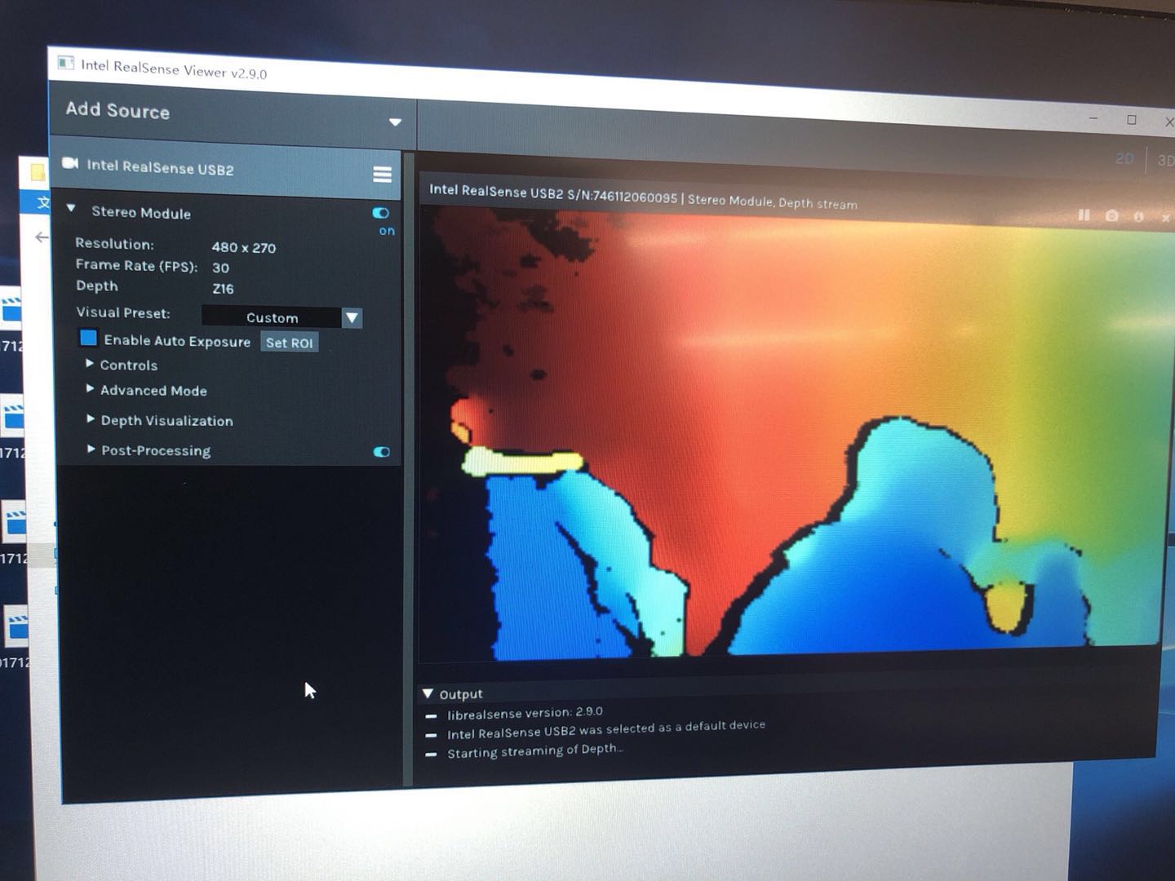Take a snapshot with the camera icon
This screenshot has width=1175, height=881.
1111,215
